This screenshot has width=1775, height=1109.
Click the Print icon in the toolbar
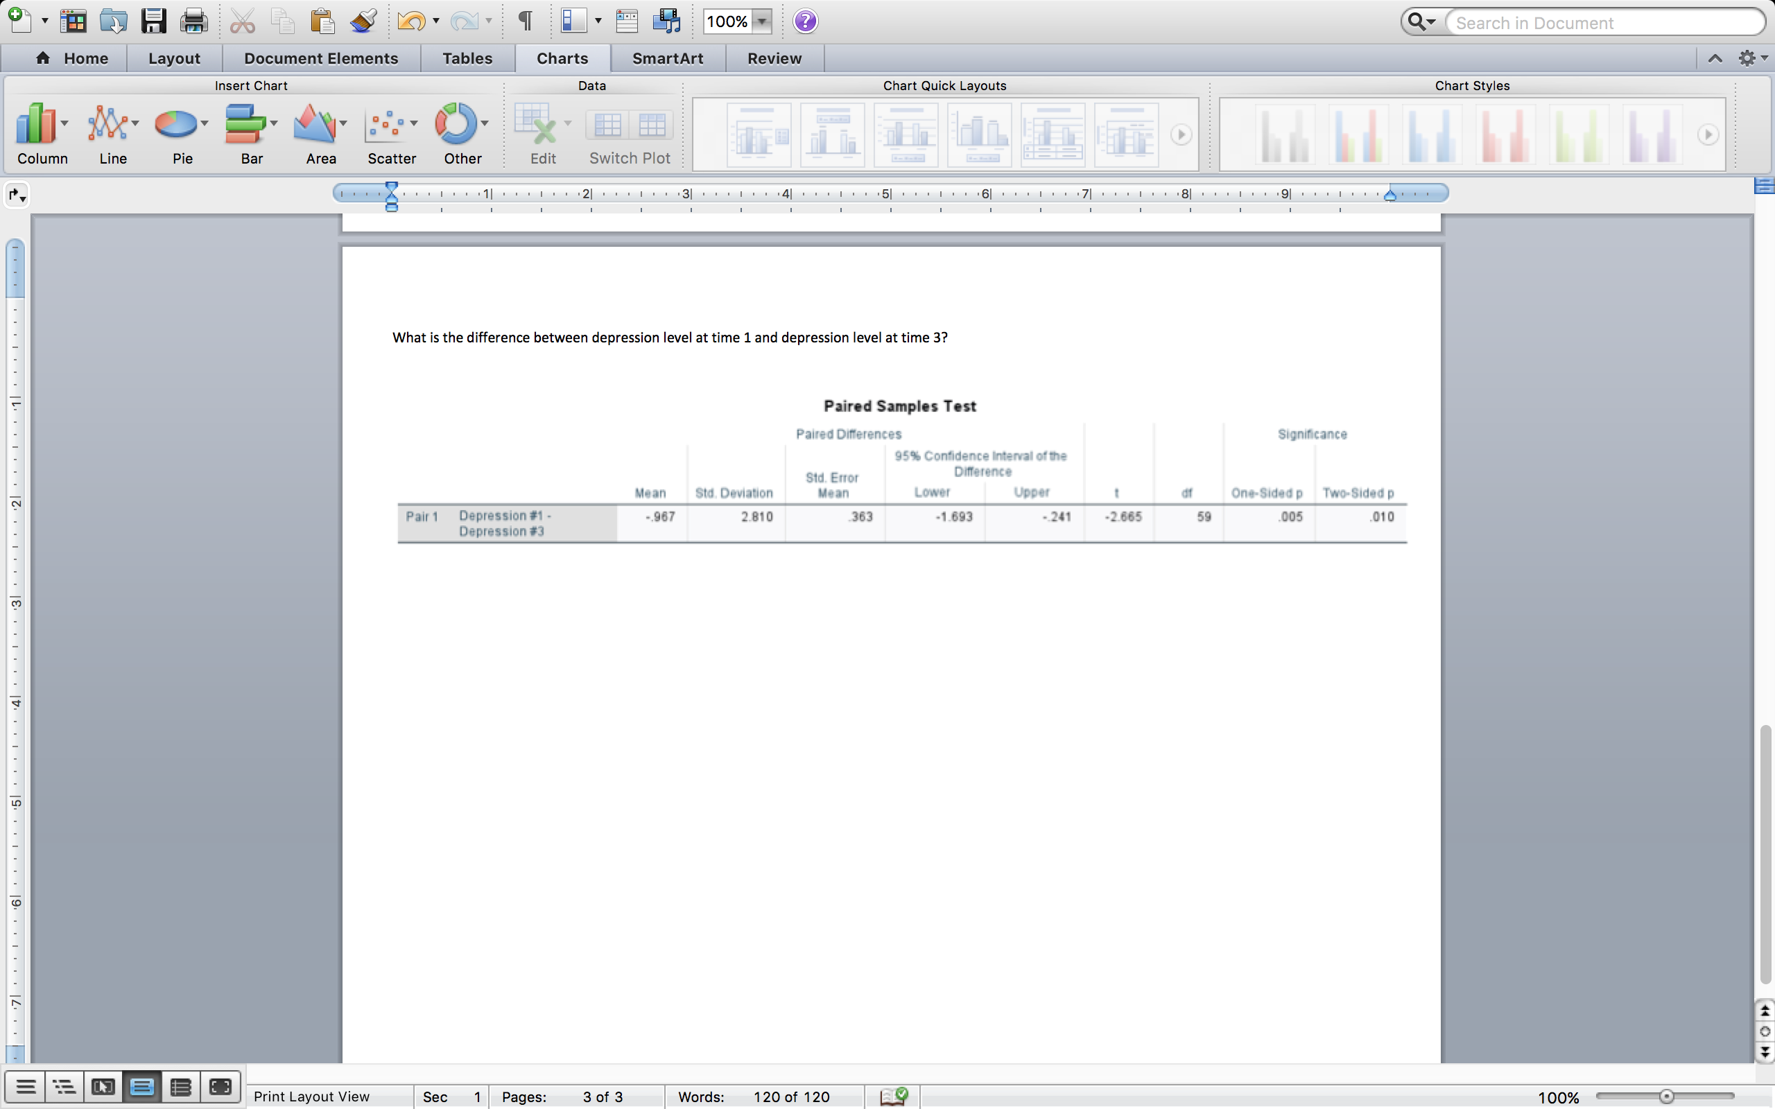tap(193, 21)
